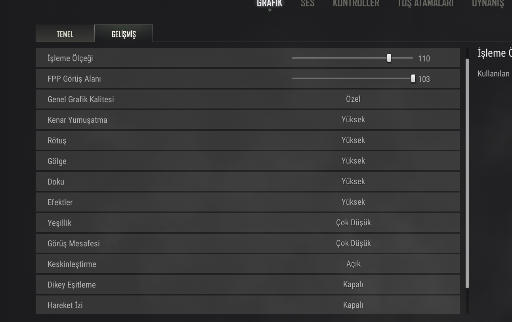Screen dimensions: 512x322
Task: Open the Efektler quality selector
Action: tap(353, 202)
